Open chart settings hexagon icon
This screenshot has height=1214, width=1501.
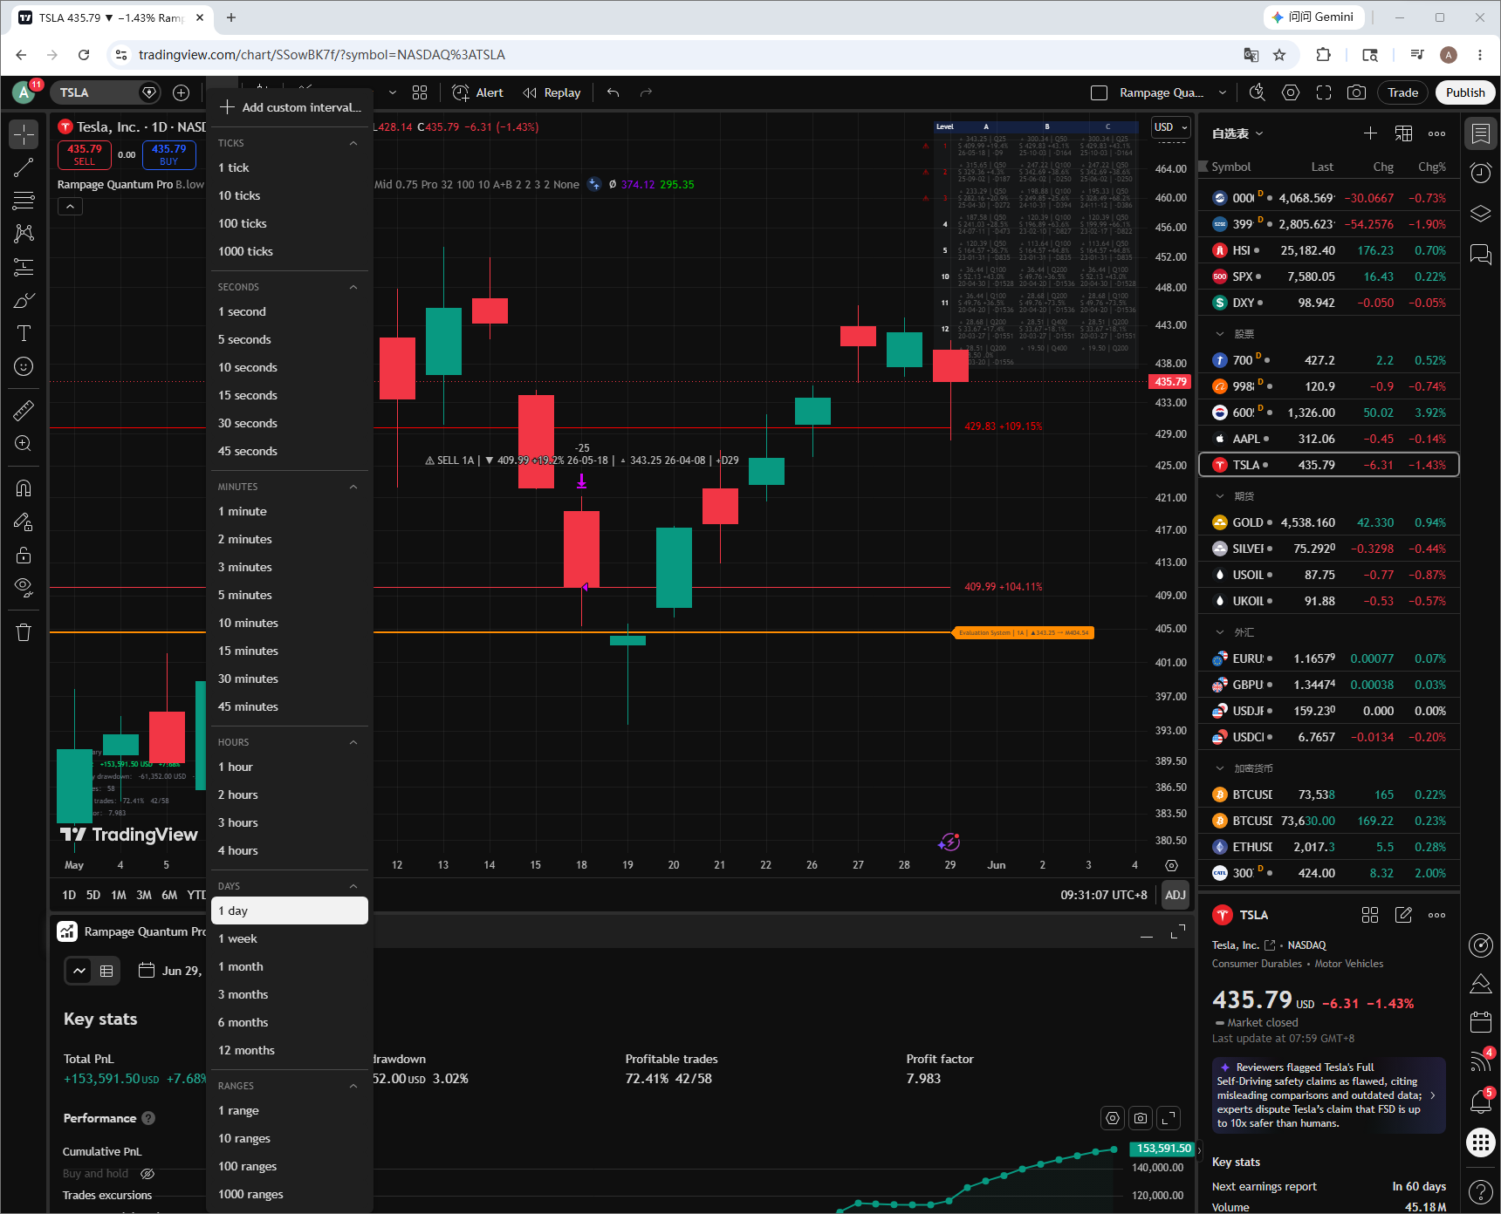[x=1291, y=92]
